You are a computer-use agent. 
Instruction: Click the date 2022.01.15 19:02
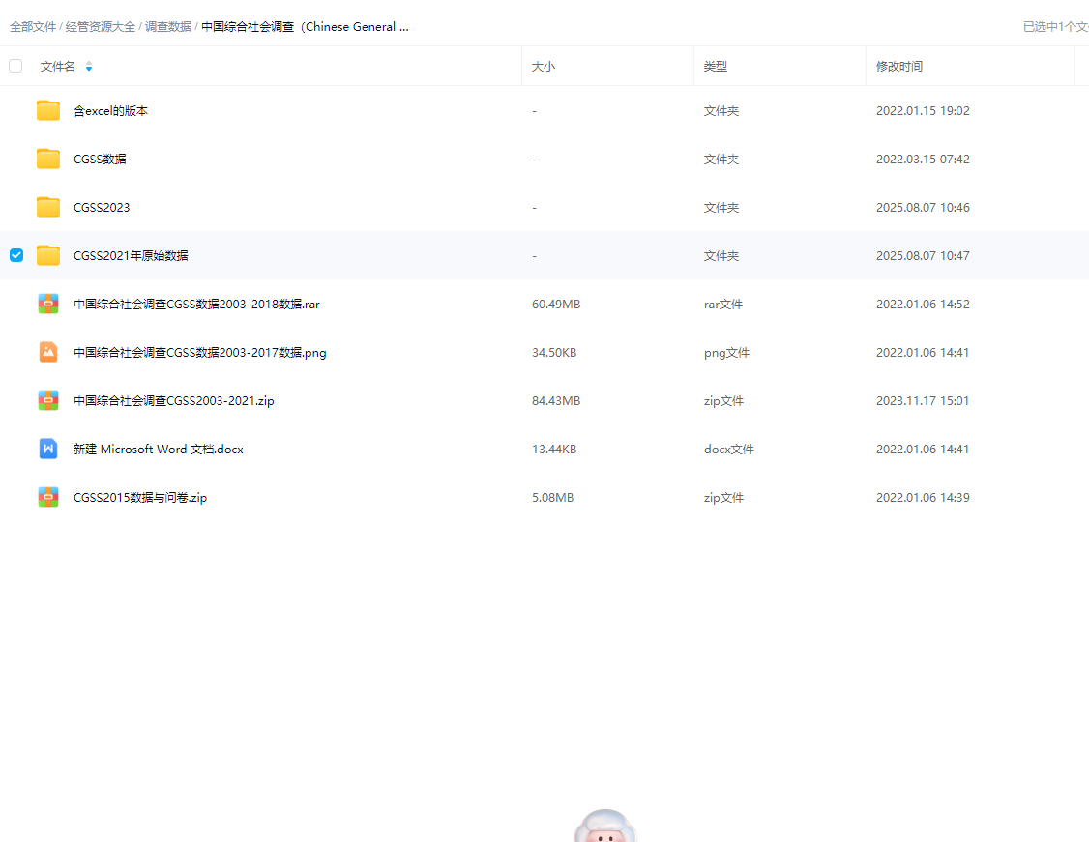point(923,111)
